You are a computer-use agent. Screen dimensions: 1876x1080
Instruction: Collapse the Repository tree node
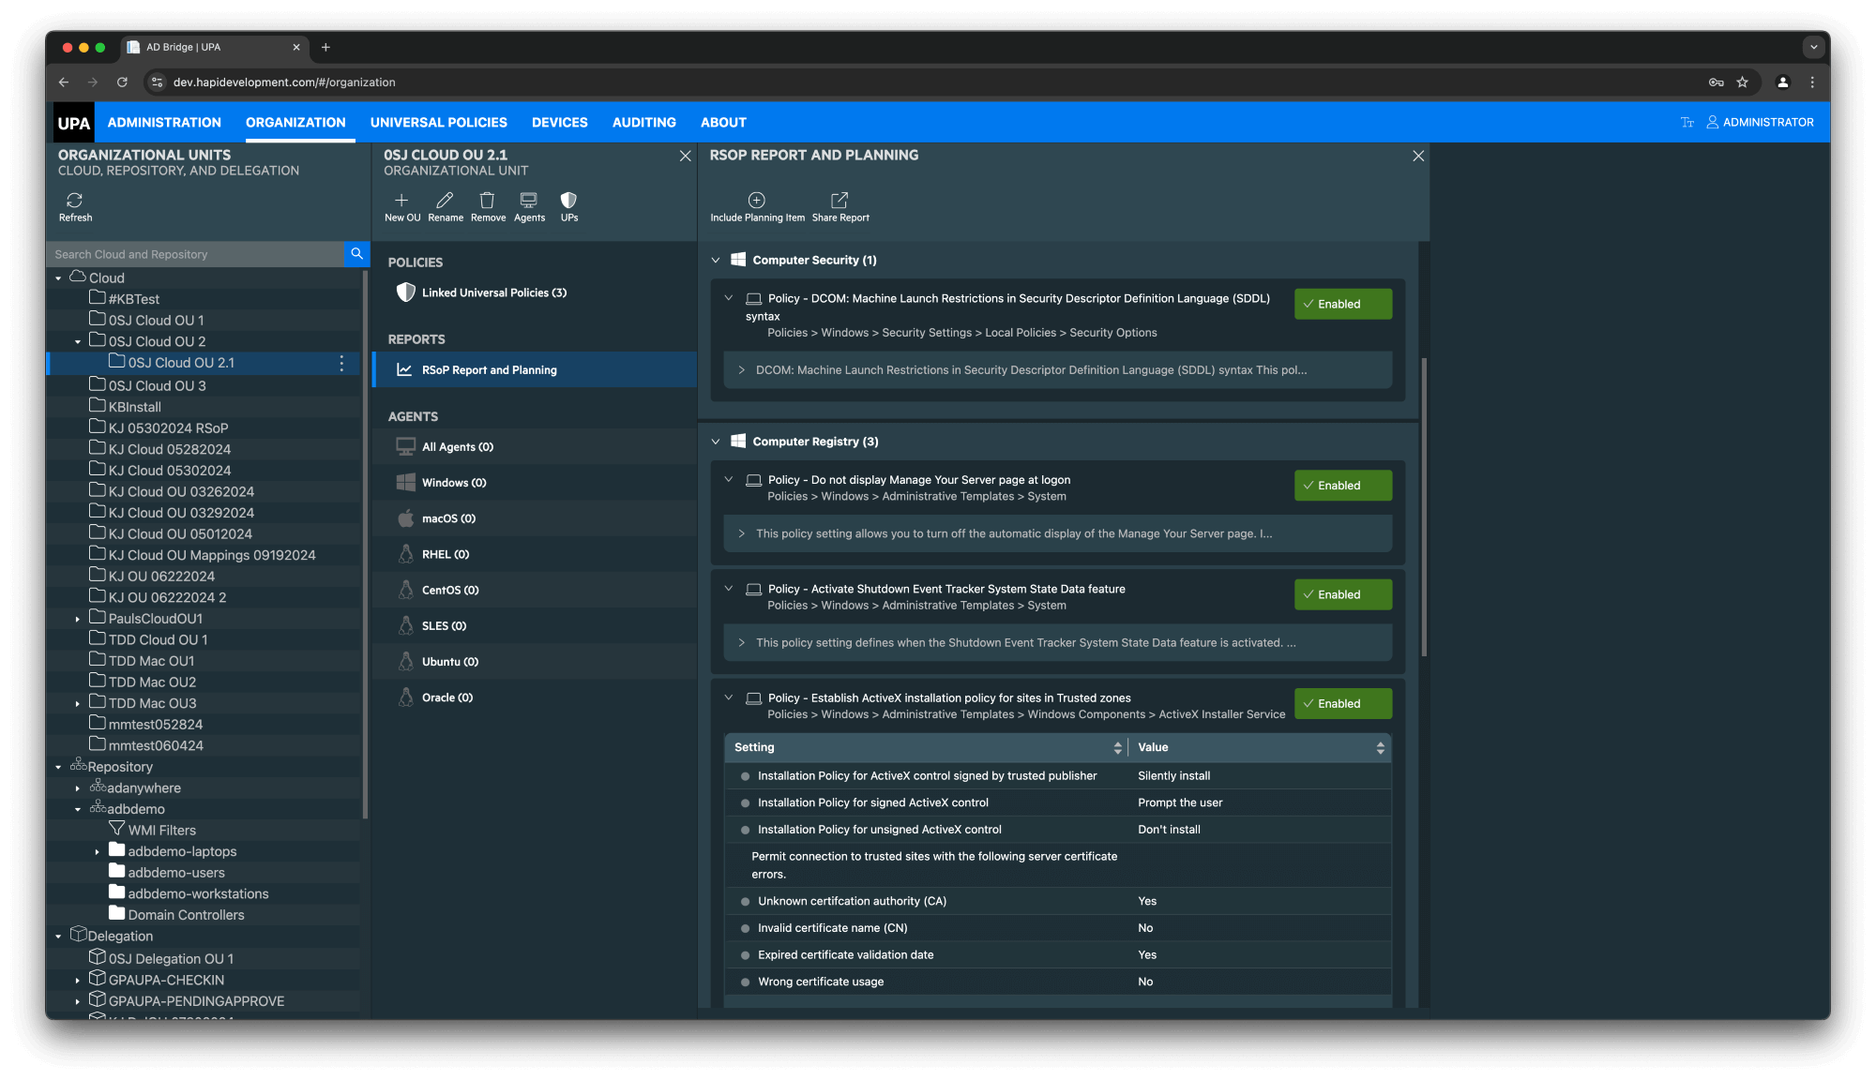tap(58, 766)
